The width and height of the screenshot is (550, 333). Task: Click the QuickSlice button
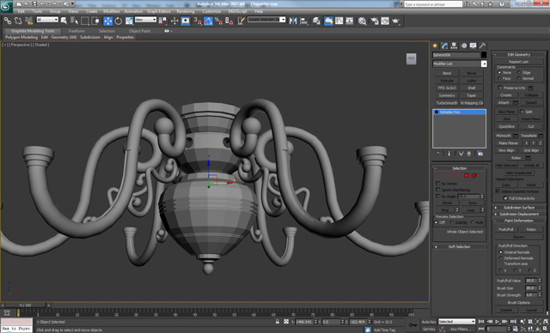pyautogui.click(x=506, y=126)
